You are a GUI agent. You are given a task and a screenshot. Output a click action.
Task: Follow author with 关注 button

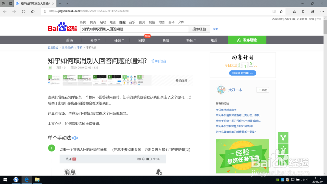click(x=263, y=90)
